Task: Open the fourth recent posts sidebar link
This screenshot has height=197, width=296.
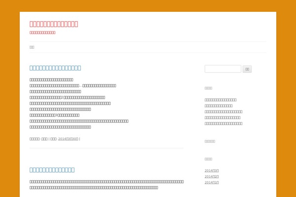Action: click(x=222, y=118)
